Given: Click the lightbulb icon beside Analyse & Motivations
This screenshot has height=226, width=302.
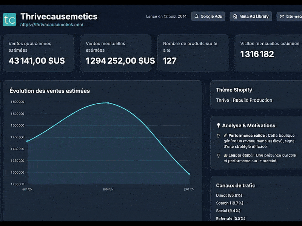Looking at the screenshot, I should [219, 125].
